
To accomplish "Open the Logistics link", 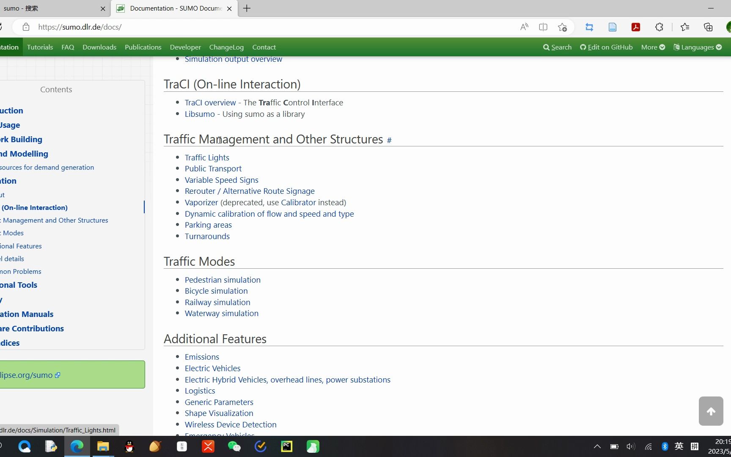I will (200, 391).
